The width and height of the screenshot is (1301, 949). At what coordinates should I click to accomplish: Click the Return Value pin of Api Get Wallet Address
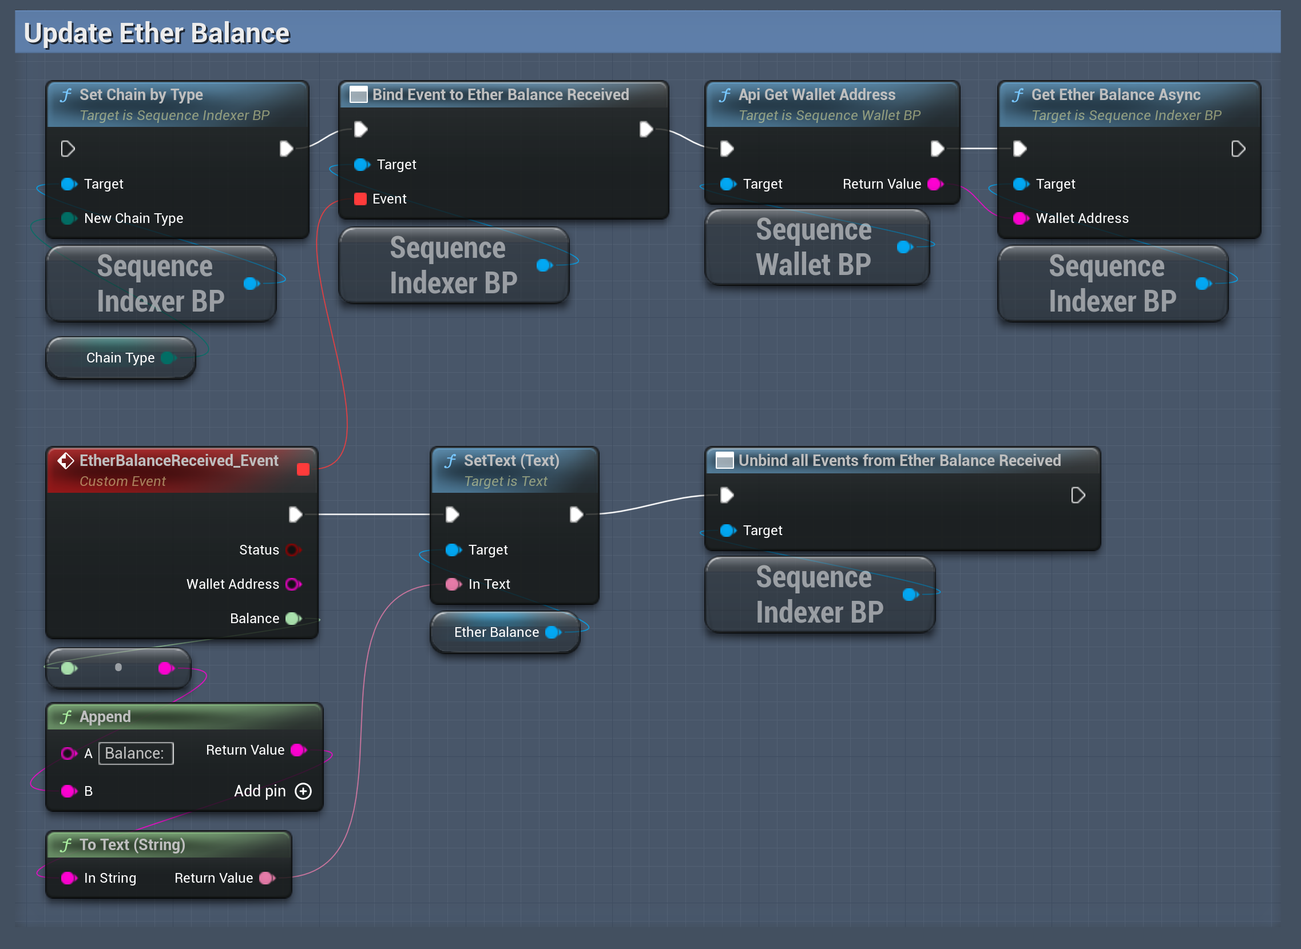tap(935, 184)
